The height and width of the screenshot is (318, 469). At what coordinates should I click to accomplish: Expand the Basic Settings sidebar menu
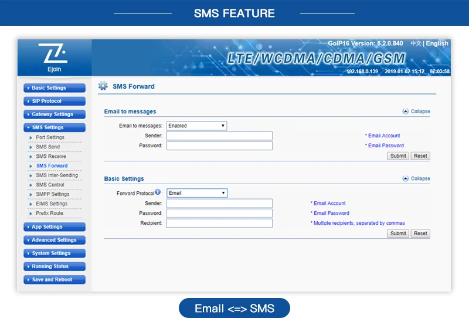tap(55, 88)
